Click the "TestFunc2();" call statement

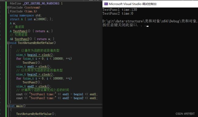pyautogui.click(x=32, y=82)
